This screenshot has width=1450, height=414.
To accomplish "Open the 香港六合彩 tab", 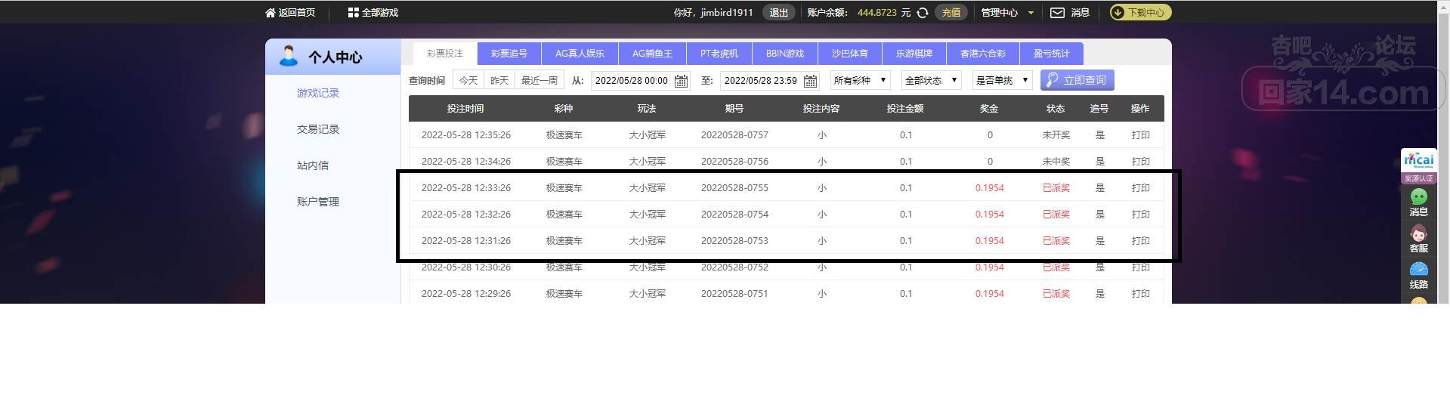I will coord(983,54).
